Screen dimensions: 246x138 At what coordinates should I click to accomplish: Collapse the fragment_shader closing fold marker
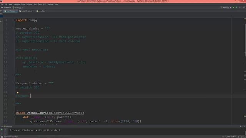point(15,104)
